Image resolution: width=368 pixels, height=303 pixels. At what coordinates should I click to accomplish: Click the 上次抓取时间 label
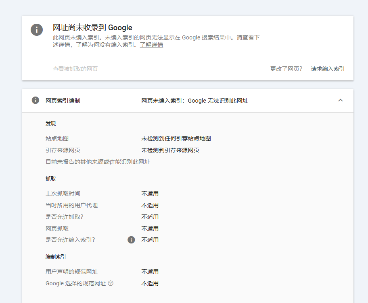point(63,194)
